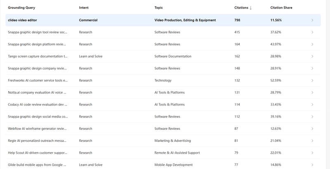Select Help Scout AI-driven customer support query
The height and width of the screenshot is (169, 330).
point(38,153)
